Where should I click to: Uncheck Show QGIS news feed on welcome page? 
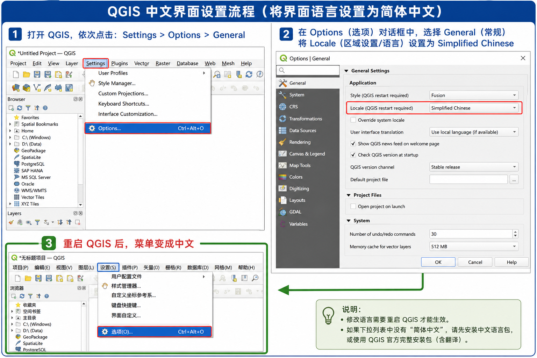coord(353,144)
